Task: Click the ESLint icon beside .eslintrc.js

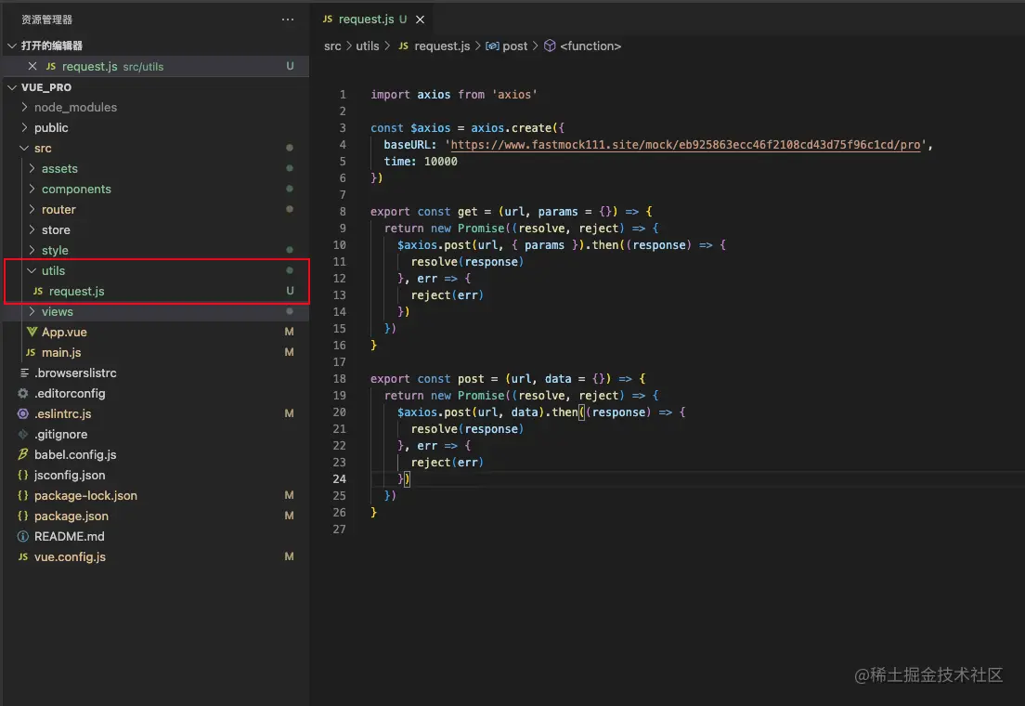Action: pos(23,413)
